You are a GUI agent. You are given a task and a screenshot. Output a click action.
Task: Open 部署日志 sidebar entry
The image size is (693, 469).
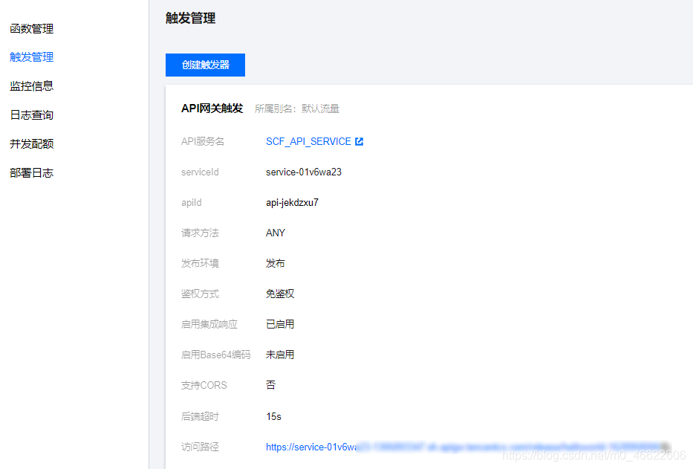[x=31, y=173]
